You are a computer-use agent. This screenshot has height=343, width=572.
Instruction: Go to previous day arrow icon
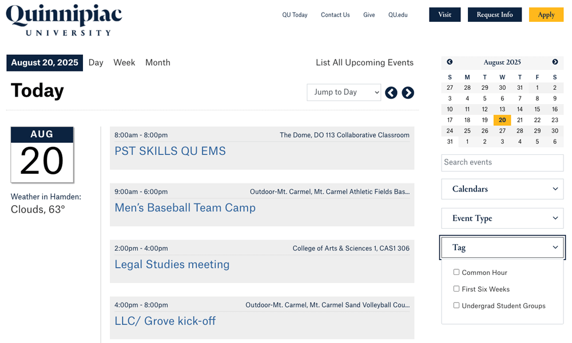click(391, 93)
